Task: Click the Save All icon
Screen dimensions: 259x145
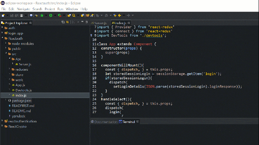Action: [x=16, y=15]
